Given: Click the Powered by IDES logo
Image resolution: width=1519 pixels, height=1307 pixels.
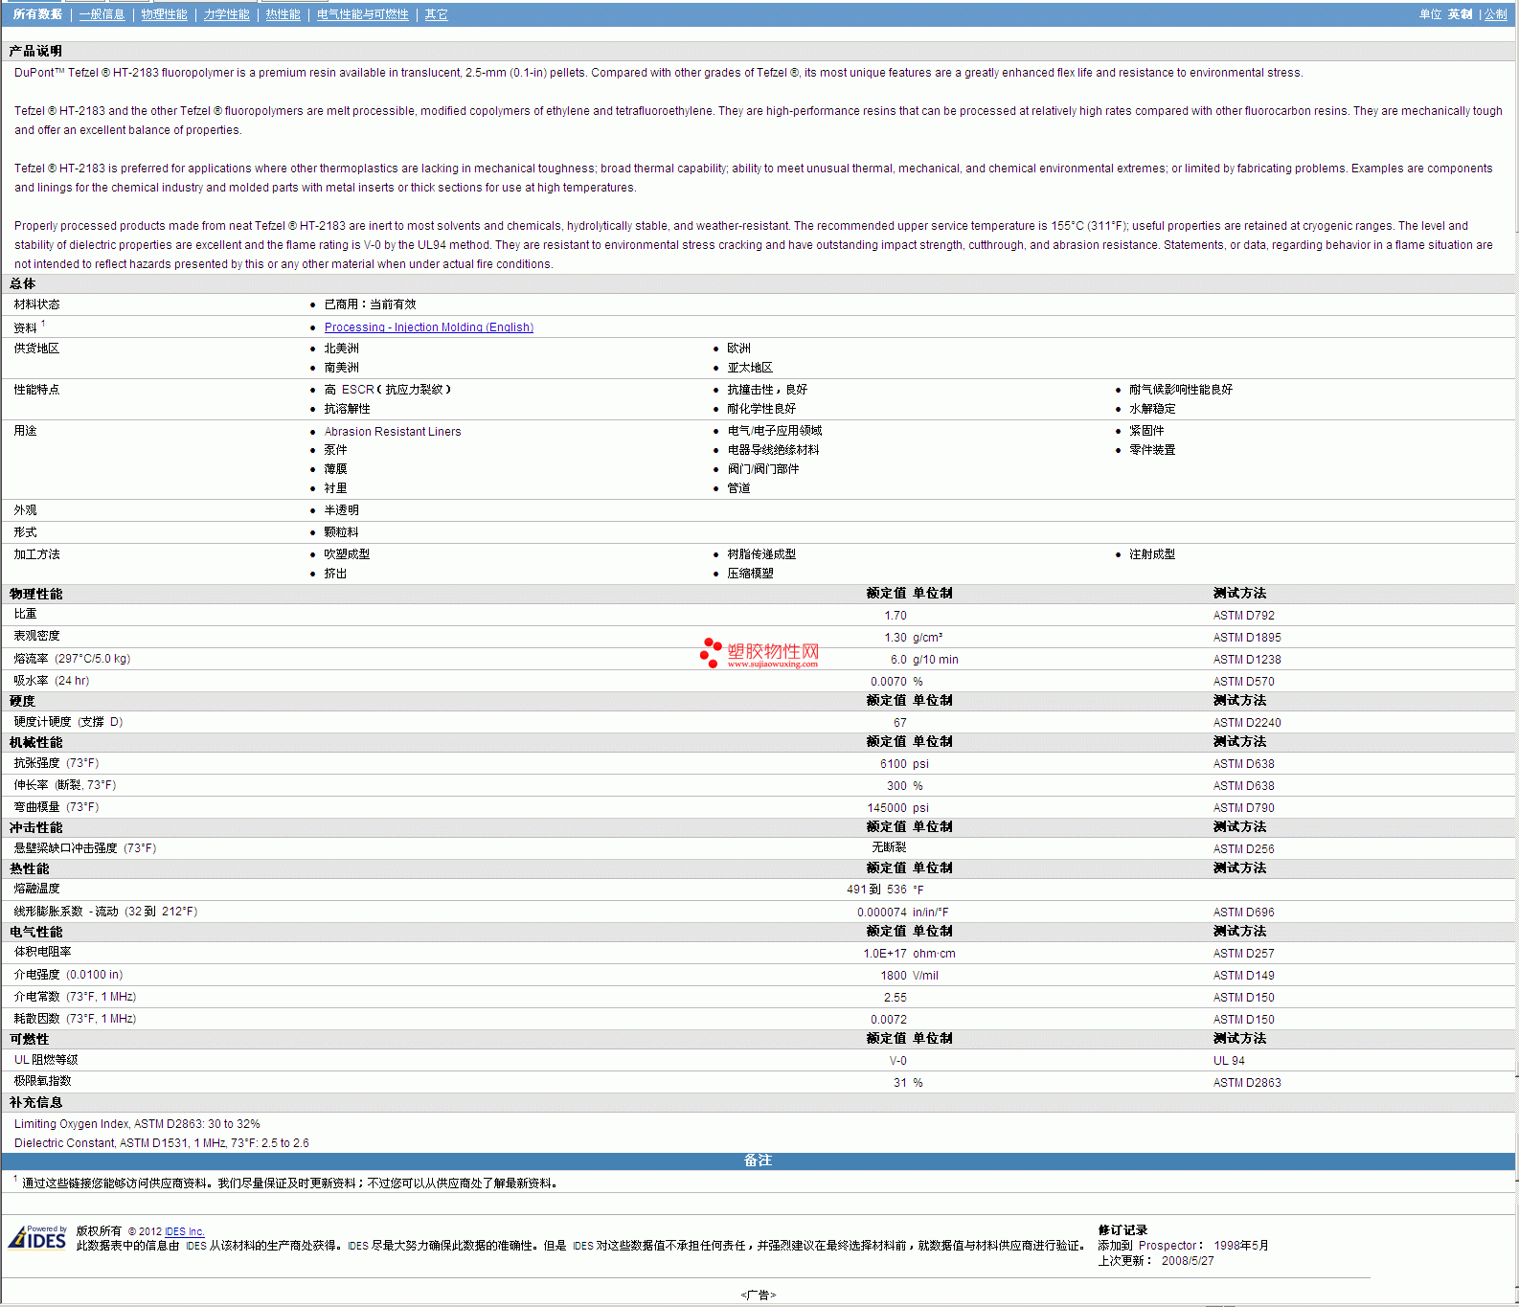Looking at the screenshot, I should coord(37,1237).
